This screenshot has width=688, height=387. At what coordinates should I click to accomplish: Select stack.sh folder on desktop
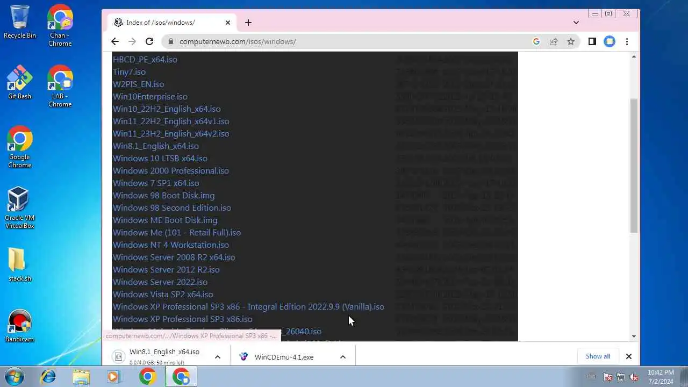[x=20, y=264]
